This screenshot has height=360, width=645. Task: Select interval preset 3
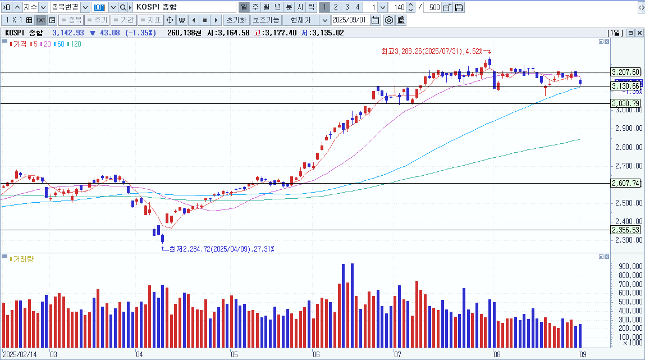(347, 7)
